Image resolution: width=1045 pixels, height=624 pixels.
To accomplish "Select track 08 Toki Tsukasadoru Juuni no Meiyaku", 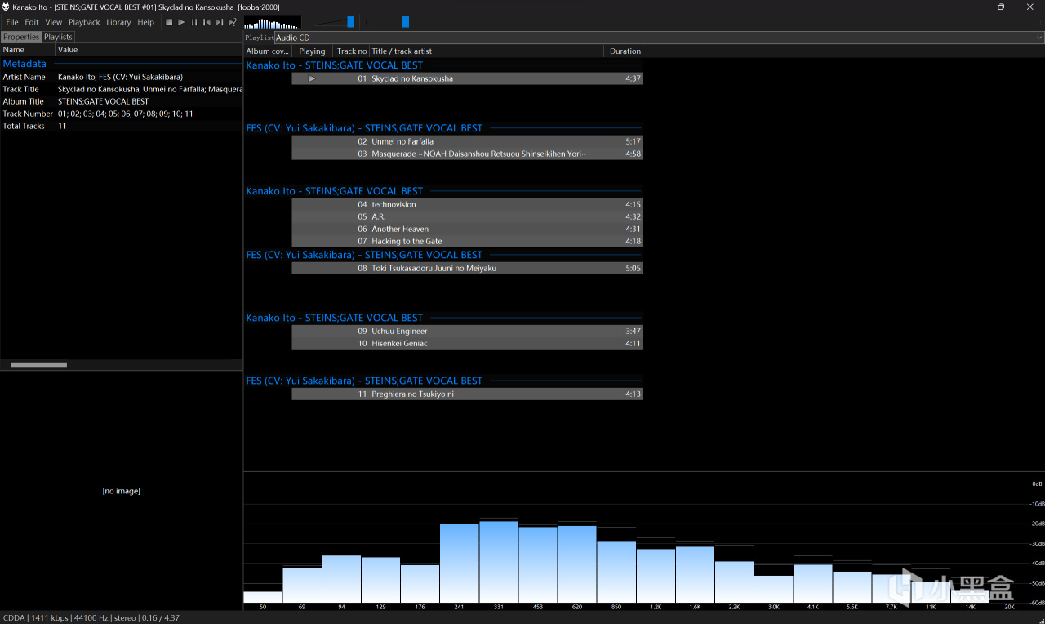I will [467, 268].
